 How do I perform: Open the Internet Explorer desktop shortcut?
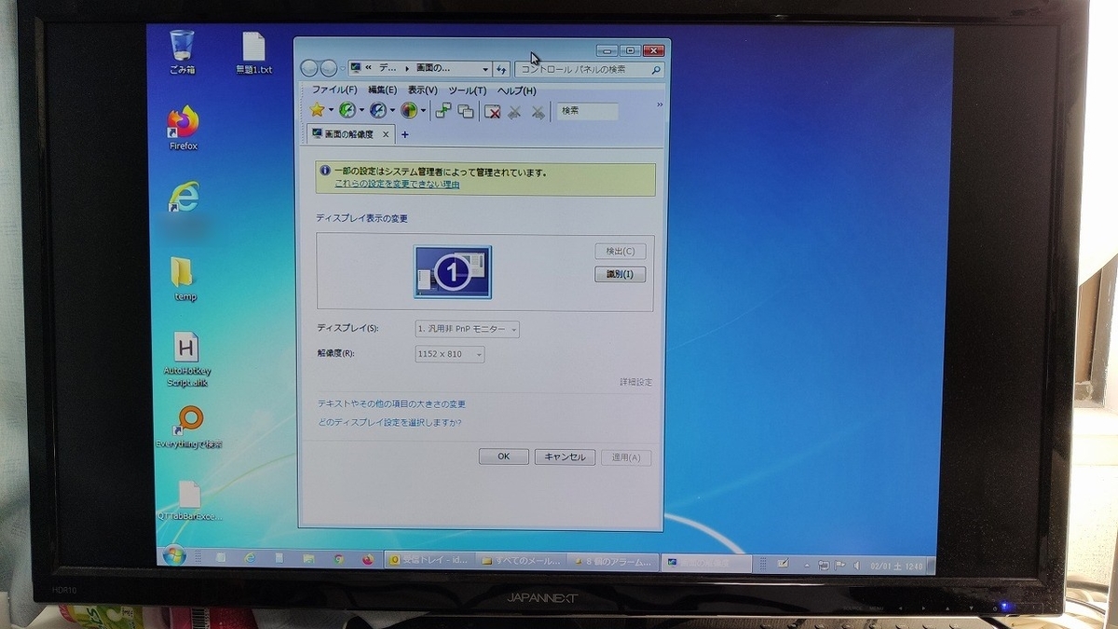point(184,198)
